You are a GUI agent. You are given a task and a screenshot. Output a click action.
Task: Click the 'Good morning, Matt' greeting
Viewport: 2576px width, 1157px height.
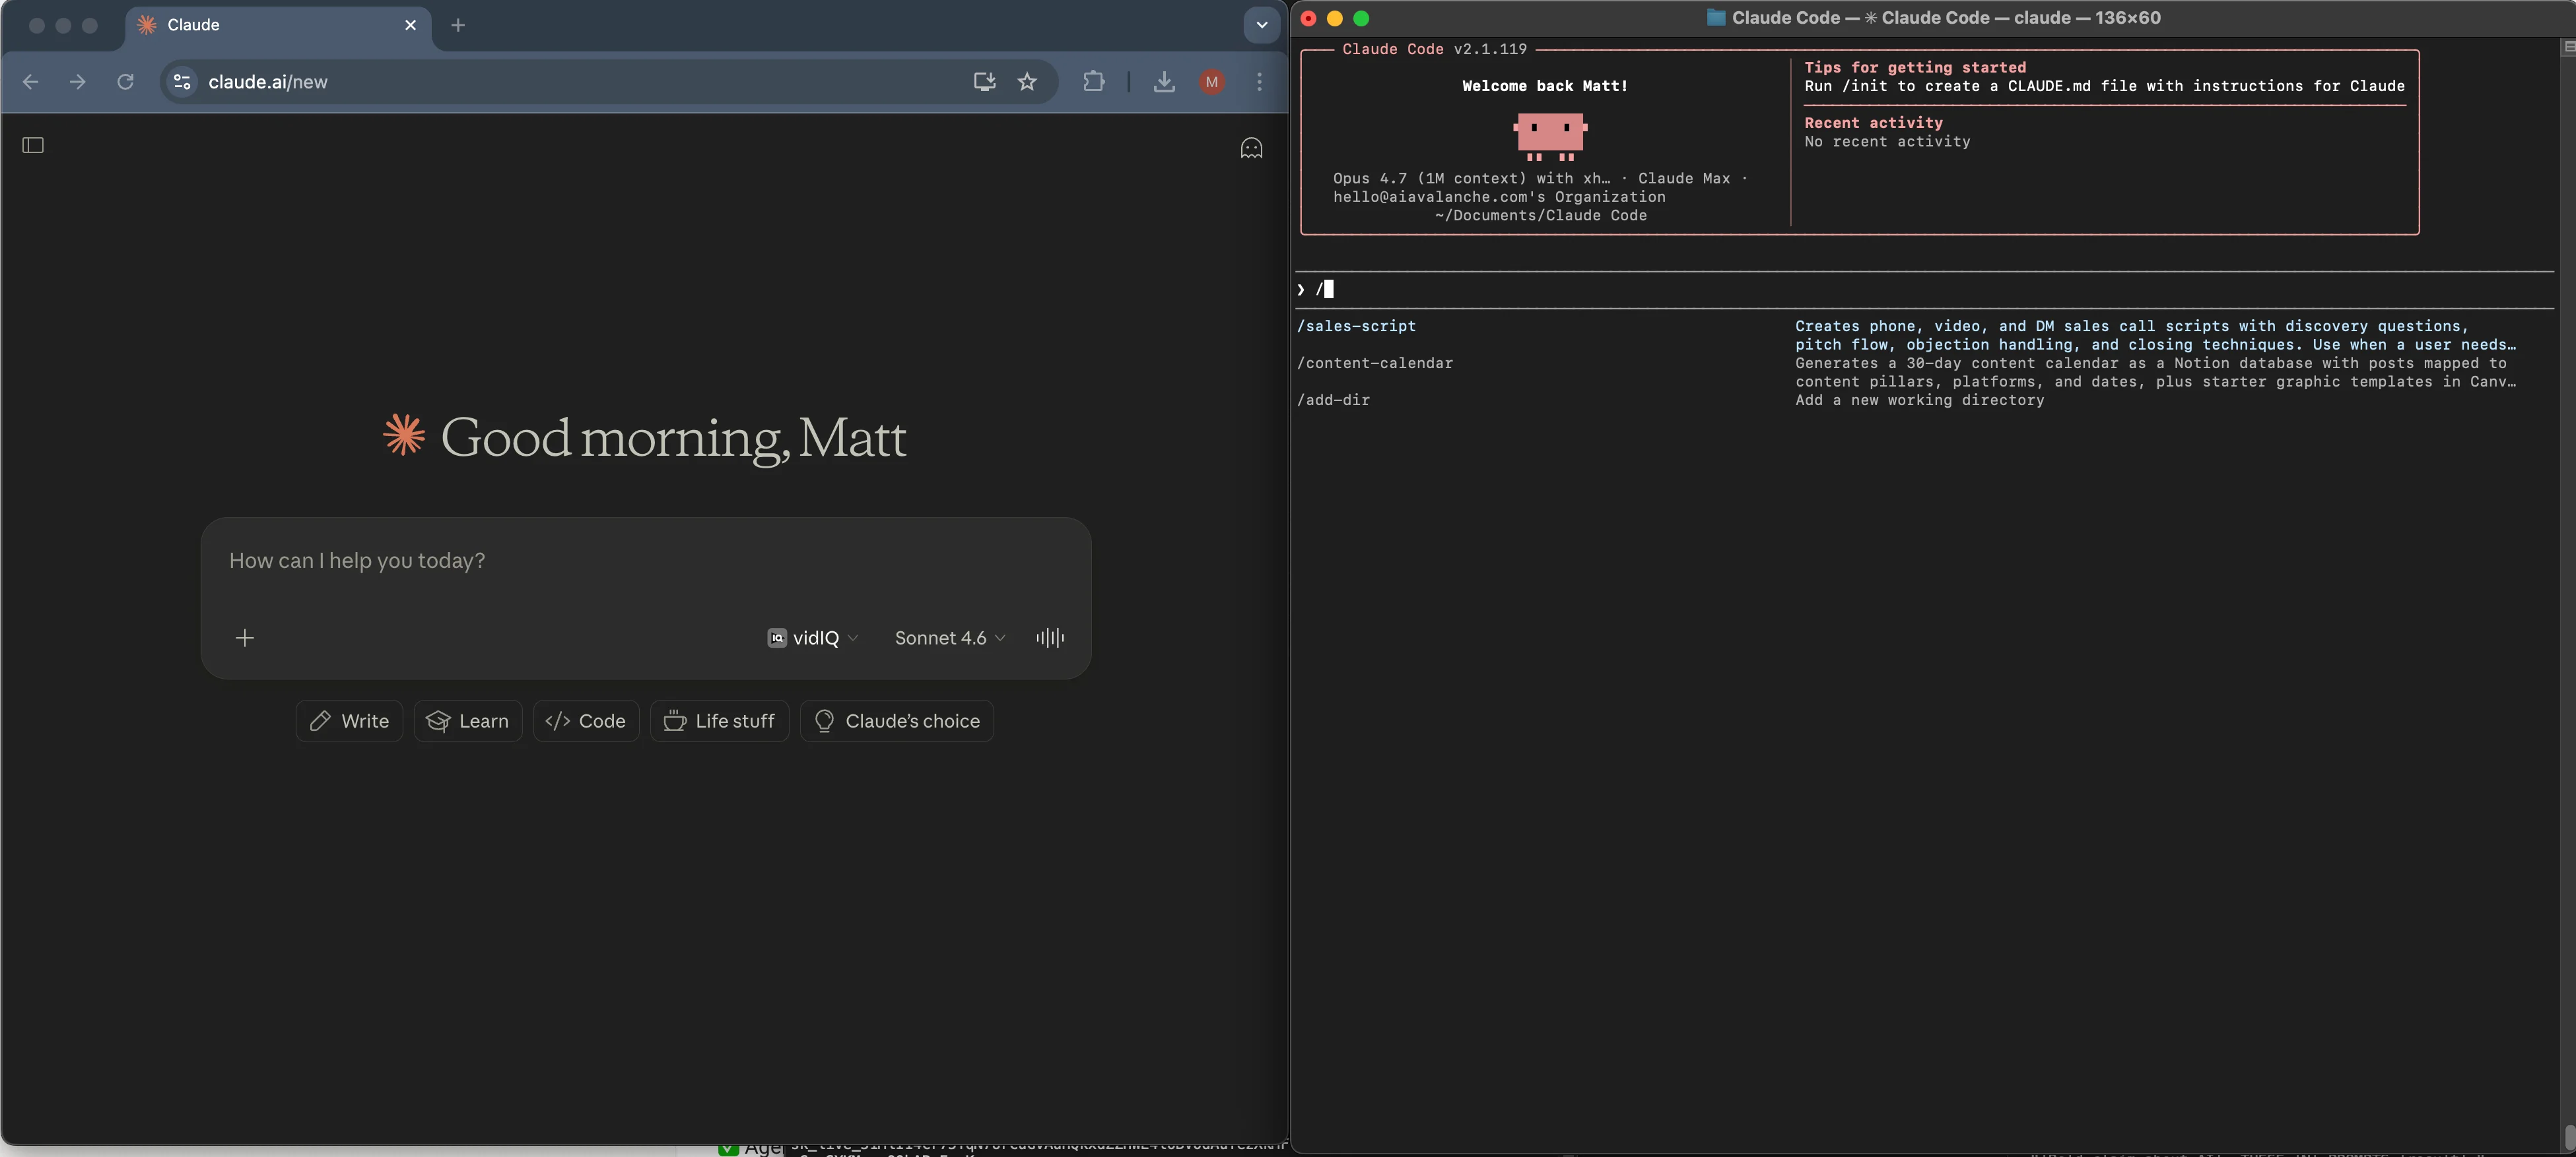[x=673, y=439]
